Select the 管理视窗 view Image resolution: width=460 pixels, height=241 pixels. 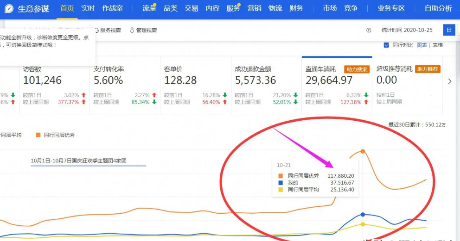[x=146, y=30]
